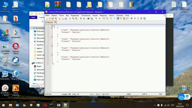Create a new file via Notepad++ toolbar

point(46,19)
